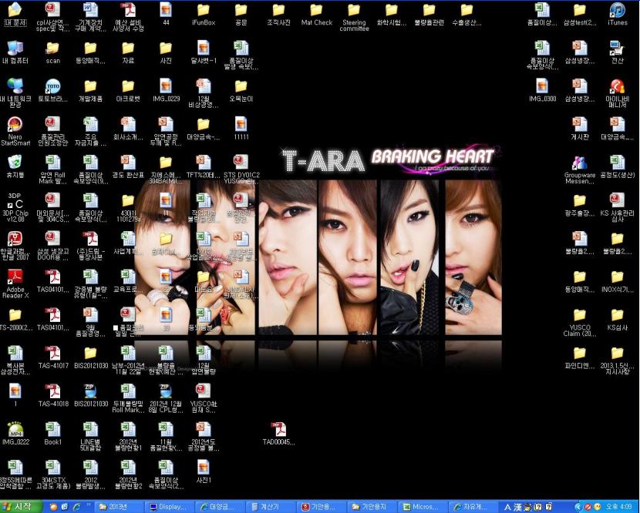Click the taskbar clock showing 오후 4:09
The width and height of the screenshot is (640, 513).
(619, 507)
